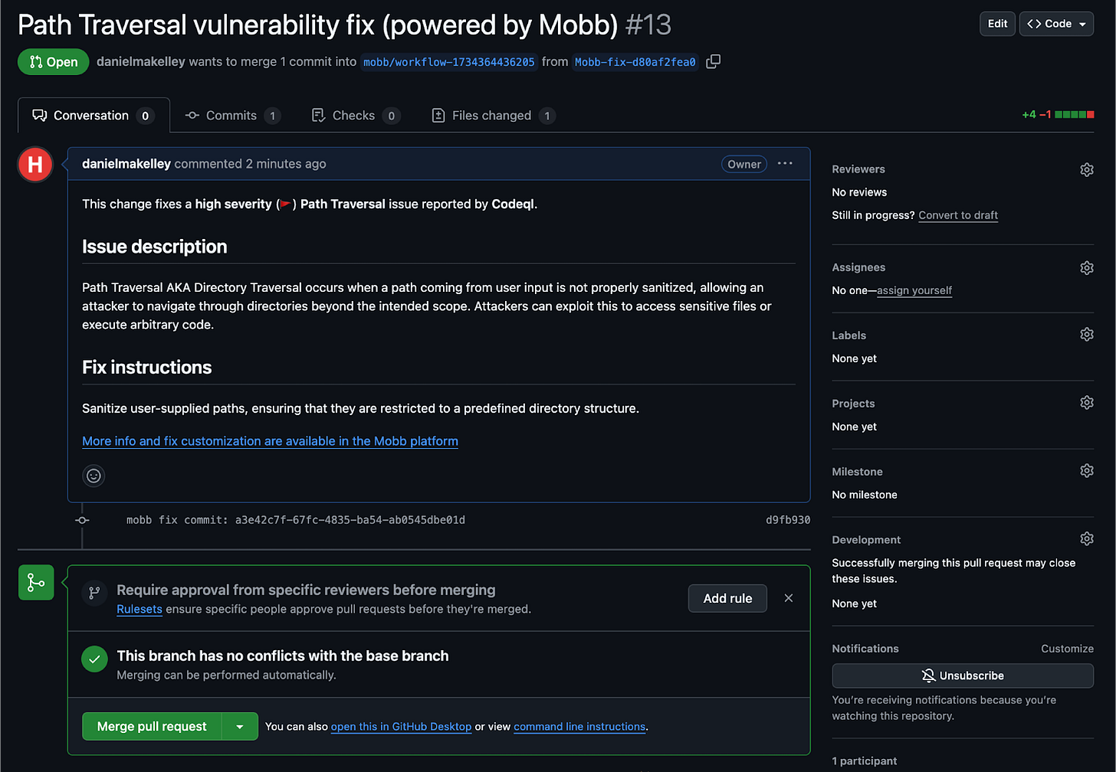The height and width of the screenshot is (772, 1116).
Task: Switch to the Checks tab
Action: click(x=356, y=116)
